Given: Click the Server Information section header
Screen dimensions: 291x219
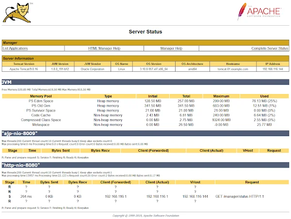Looking at the screenshot, I should [145, 59].
